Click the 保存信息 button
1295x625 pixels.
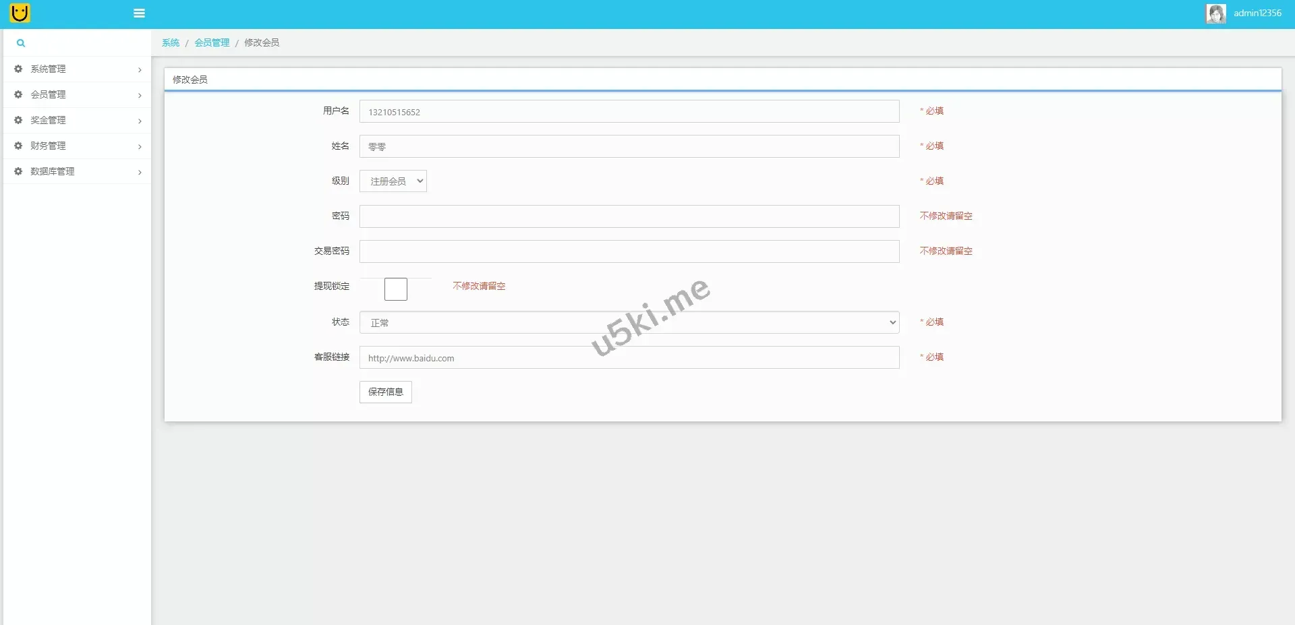pyautogui.click(x=385, y=392)
